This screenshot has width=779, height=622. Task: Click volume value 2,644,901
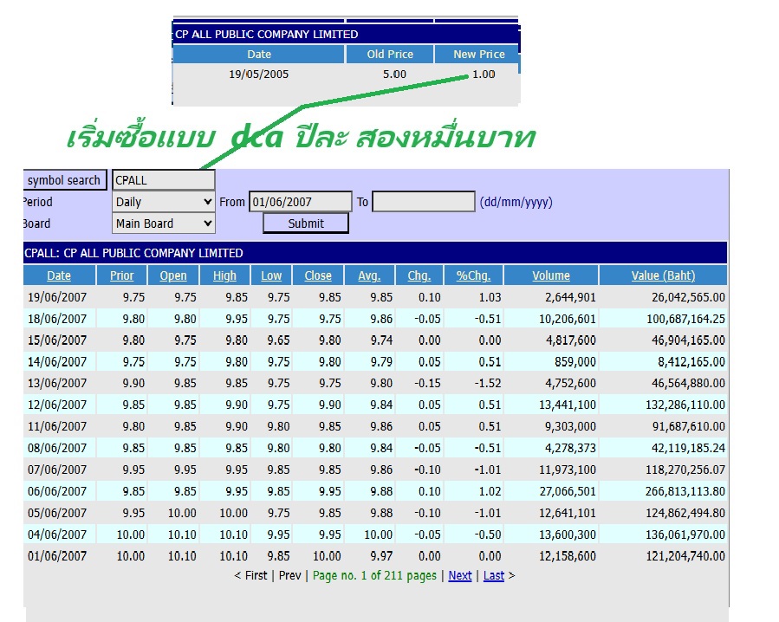pos(570,298)
